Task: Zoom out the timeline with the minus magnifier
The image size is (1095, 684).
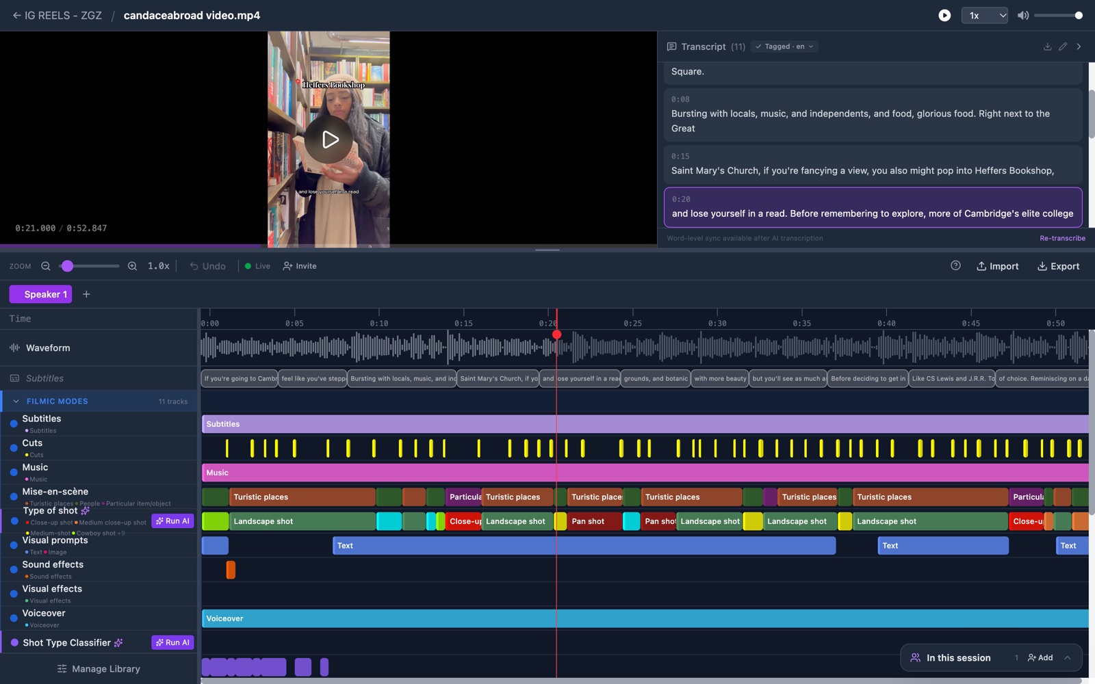Action: [x=46, y=266]
